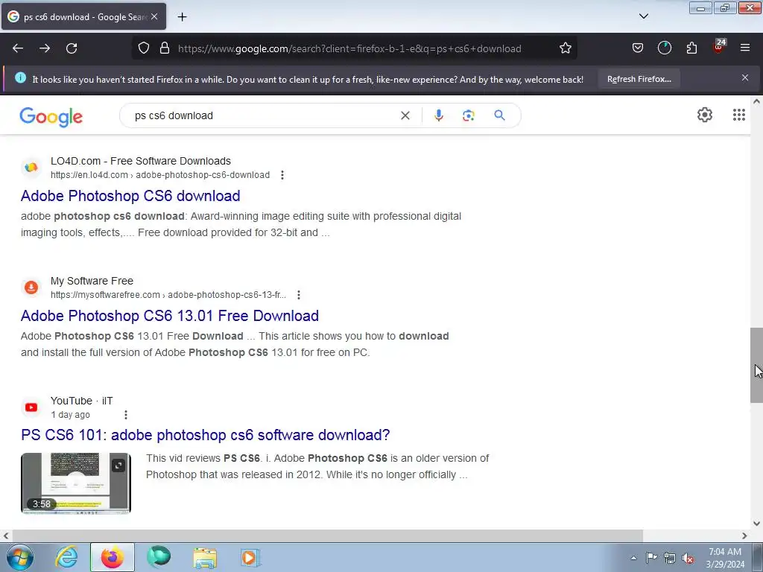Viewport: 763px width, 572px height.
Task: Search by image with Lens icon
Action: (x=468, y=115)
